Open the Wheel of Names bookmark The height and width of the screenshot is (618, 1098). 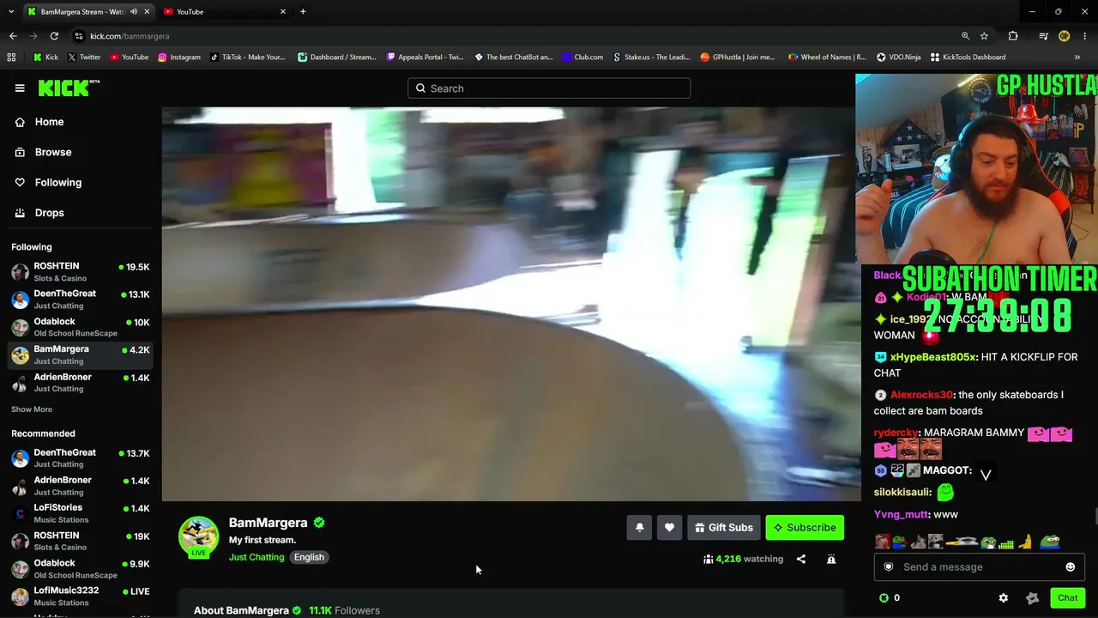(x=827, y=58)
